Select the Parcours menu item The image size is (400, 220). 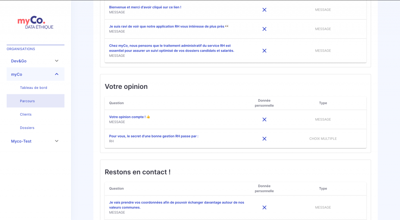[x=36, y=101]
